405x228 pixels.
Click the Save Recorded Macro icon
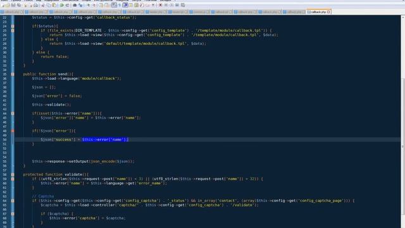[x=183, y=5]
